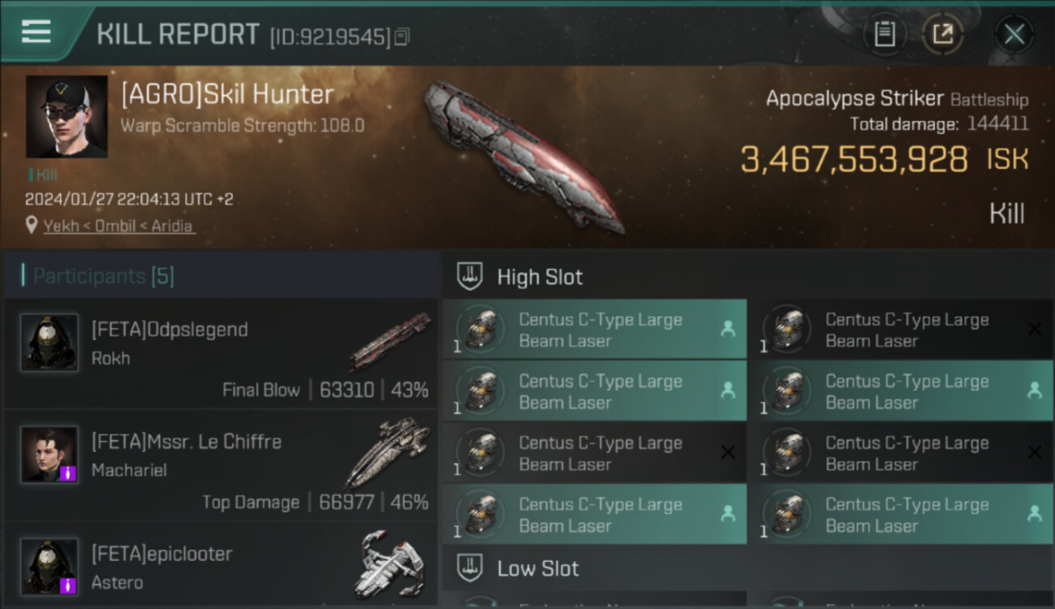Click the High Slot shield icon
Image resolution: width=1055 pixels, height=609 pixels.
tap(470, 276)
